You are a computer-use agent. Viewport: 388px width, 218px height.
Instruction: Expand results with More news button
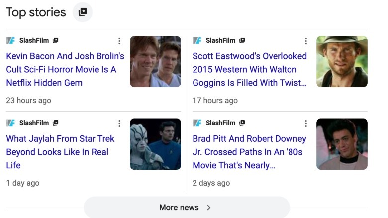[186, 208]
